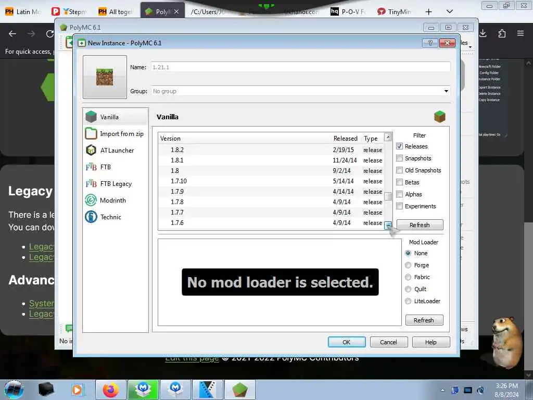Screen dimensions: 533x400
Task: Refresh the version filter list
Action: click(x=420, y=225)
